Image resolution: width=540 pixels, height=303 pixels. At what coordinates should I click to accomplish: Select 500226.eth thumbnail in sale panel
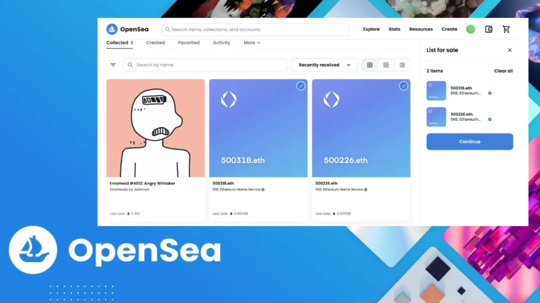click(x=436, y=117)
